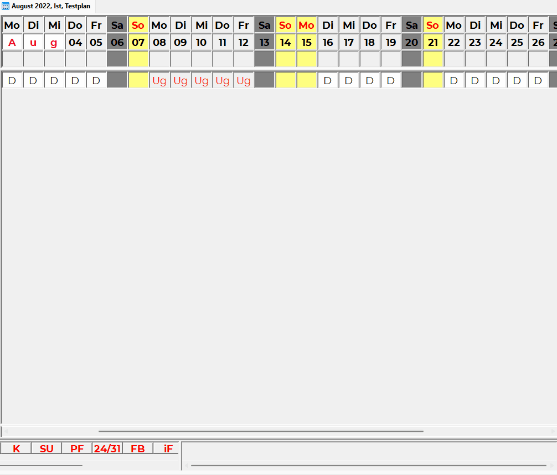
Task: Click the holiday date cell 15
Action: point(307,42)
